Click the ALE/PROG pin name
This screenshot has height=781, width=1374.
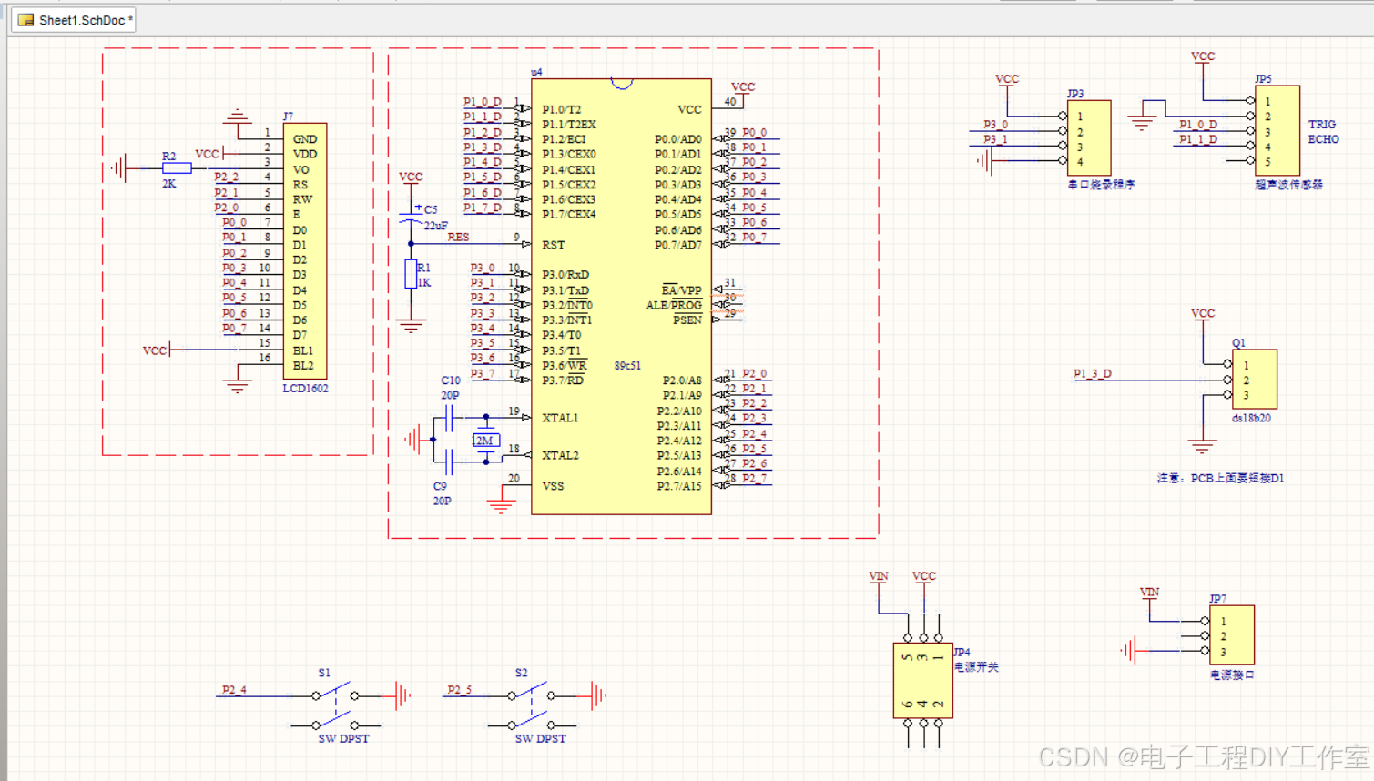(x=674, y=305)
